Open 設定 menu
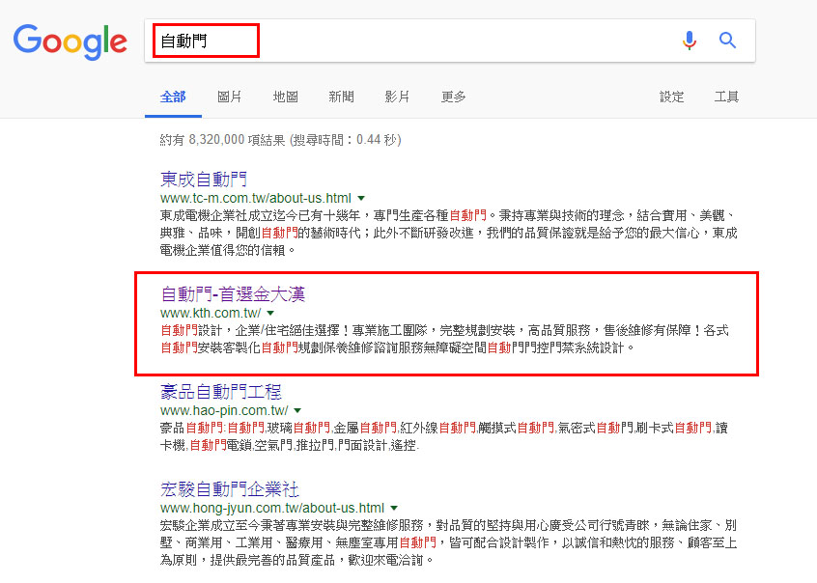Image resolution: width=817 pixels, height=583 pixels. tap(671, 97)
